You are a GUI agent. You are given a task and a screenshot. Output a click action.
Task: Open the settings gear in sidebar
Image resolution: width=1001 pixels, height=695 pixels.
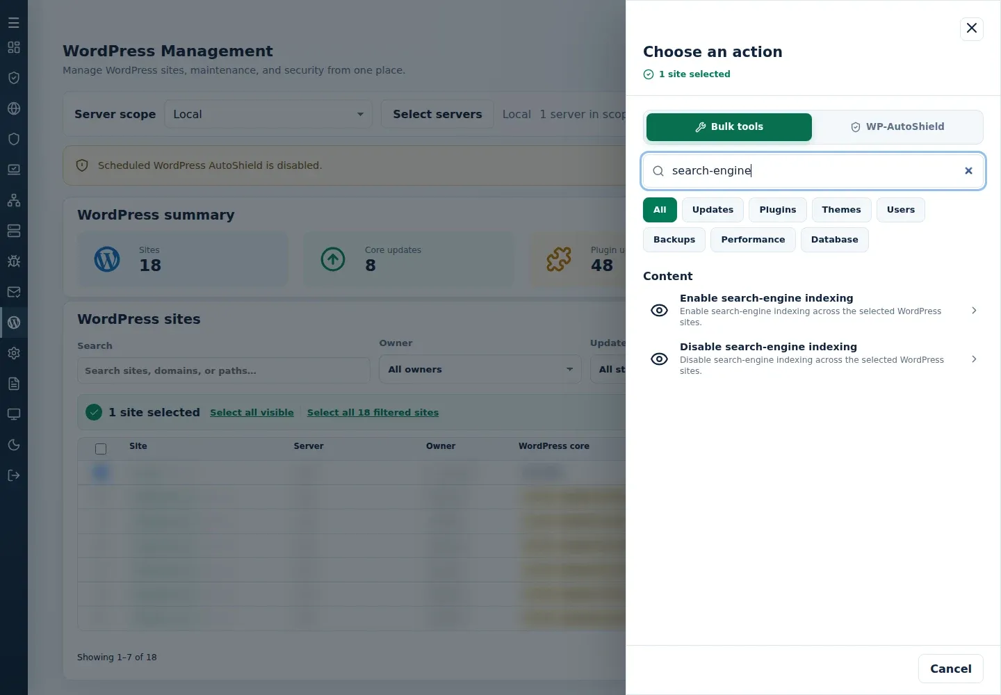pos(14,353)
